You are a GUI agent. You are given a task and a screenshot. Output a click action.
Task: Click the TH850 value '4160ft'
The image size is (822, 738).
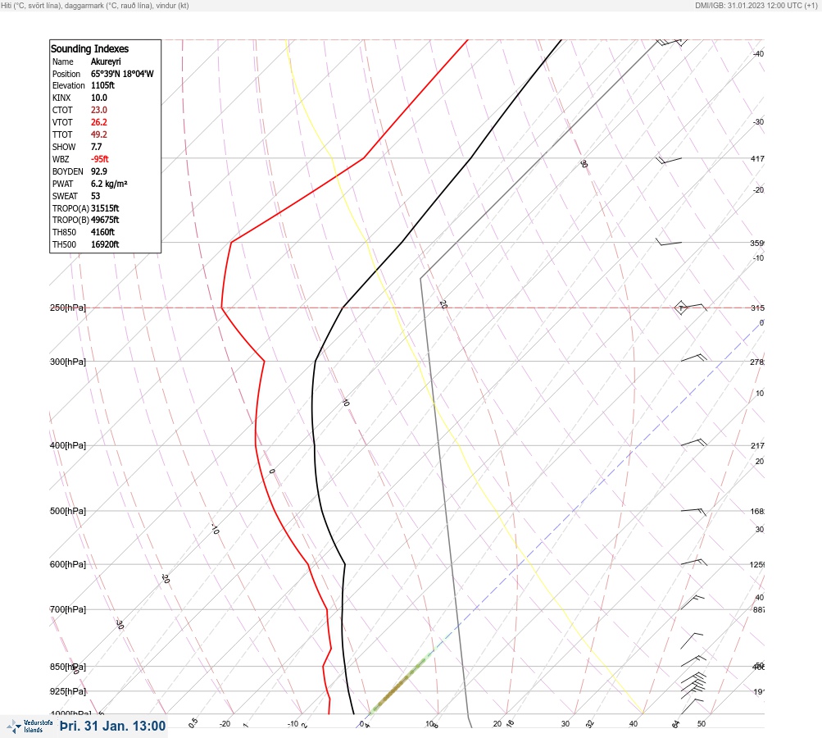point(102,232)
